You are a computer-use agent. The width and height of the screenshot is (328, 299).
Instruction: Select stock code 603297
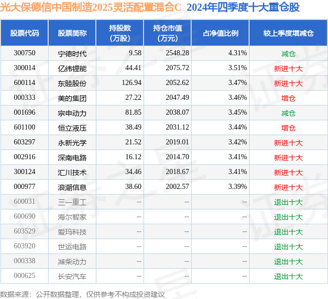[25, 142]
